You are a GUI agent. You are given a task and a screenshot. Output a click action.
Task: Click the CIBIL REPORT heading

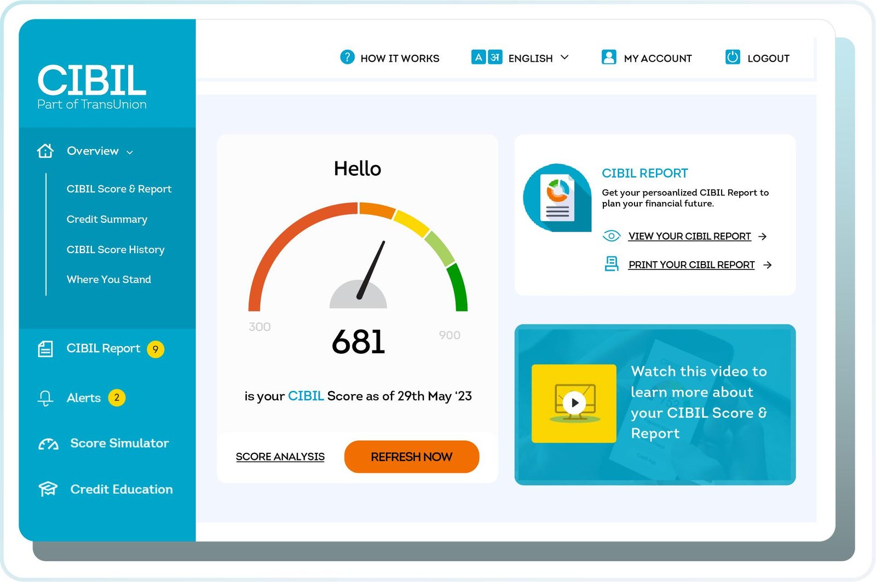pos(645,173)
